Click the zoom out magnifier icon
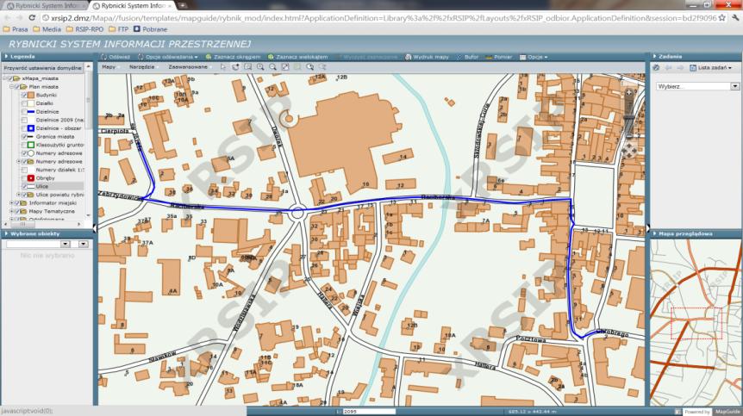Viewport: 743px width, 416px height. tap(272, 67)
